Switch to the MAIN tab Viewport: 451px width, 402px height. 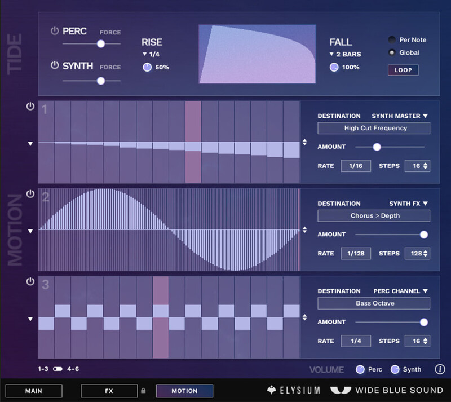33,391
